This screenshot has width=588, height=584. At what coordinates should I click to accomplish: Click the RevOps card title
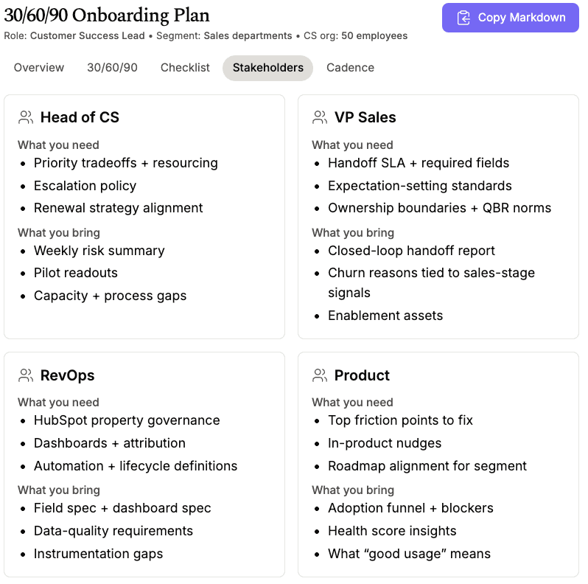[x=67, y=375]
